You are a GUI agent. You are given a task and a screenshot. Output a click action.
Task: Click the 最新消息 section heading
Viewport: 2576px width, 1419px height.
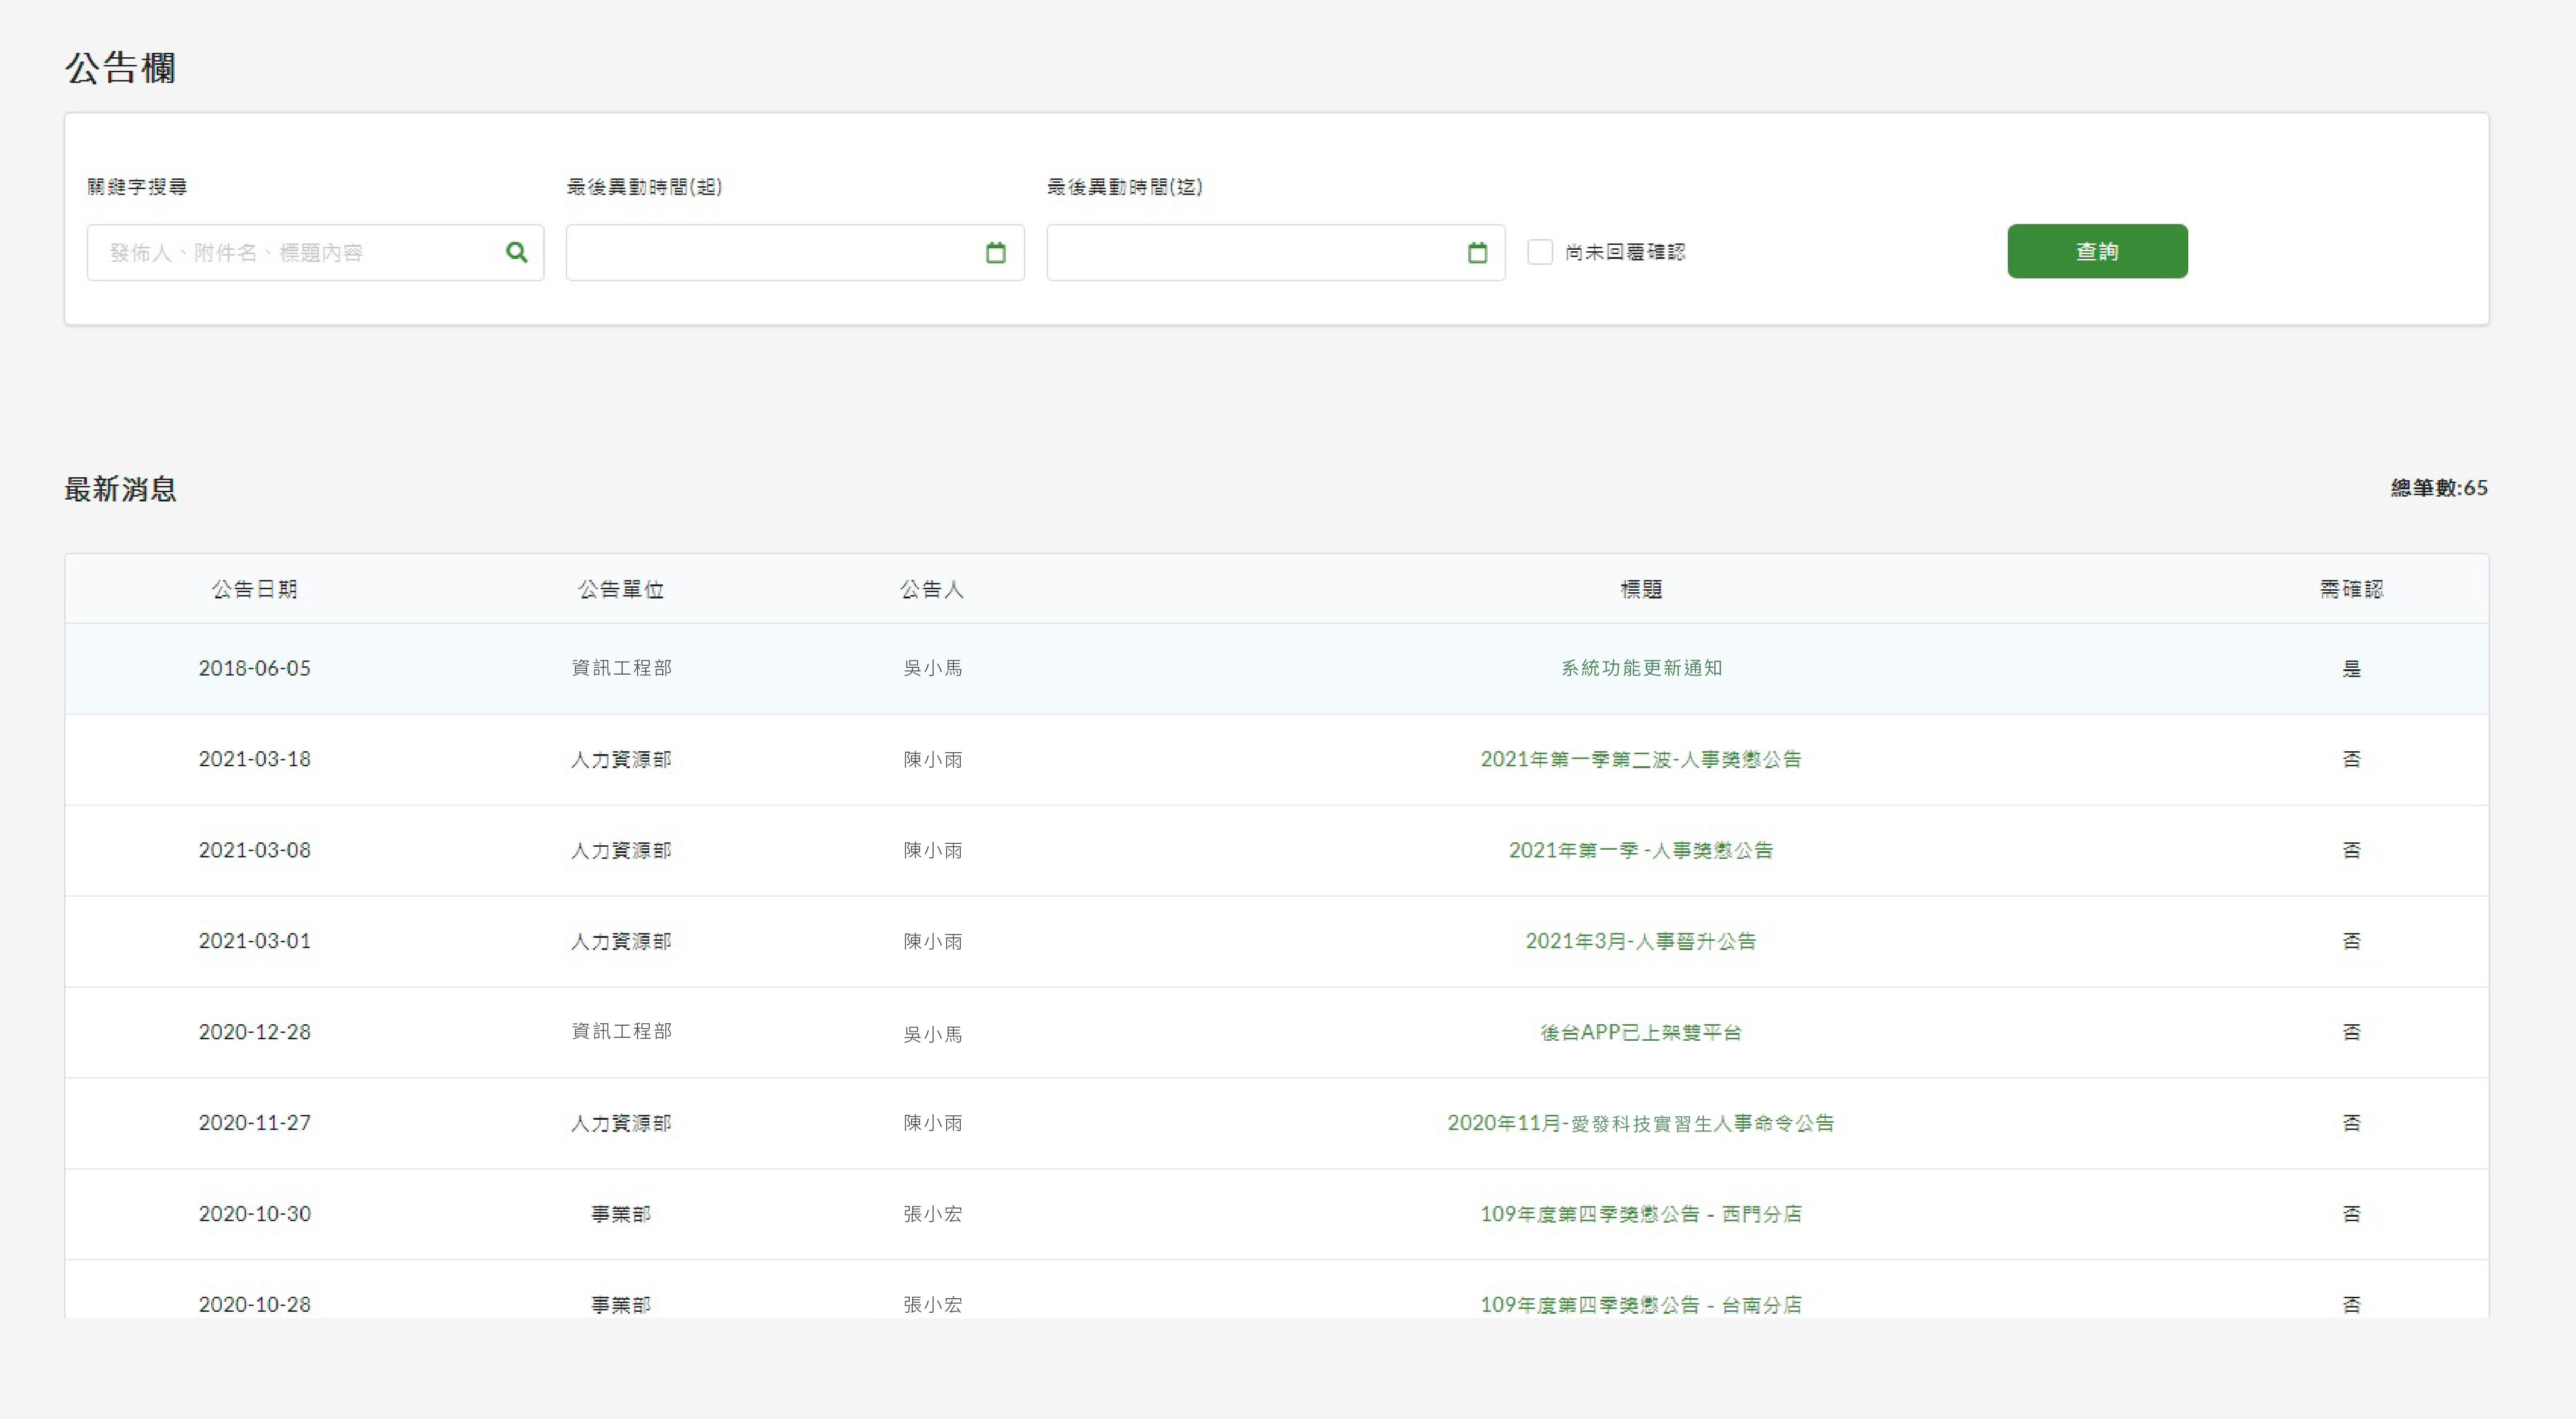[121, 490]
